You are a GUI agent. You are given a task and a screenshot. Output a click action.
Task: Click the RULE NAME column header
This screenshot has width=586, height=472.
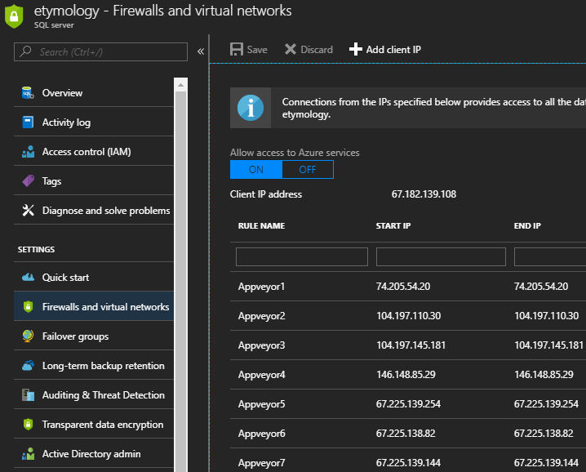pos(262,226)
